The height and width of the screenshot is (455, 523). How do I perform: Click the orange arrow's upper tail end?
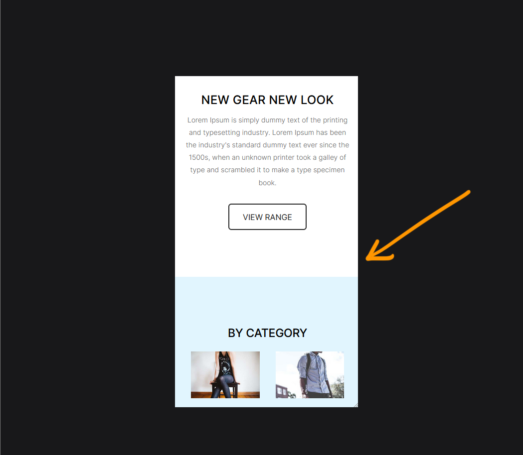(468, 192)
